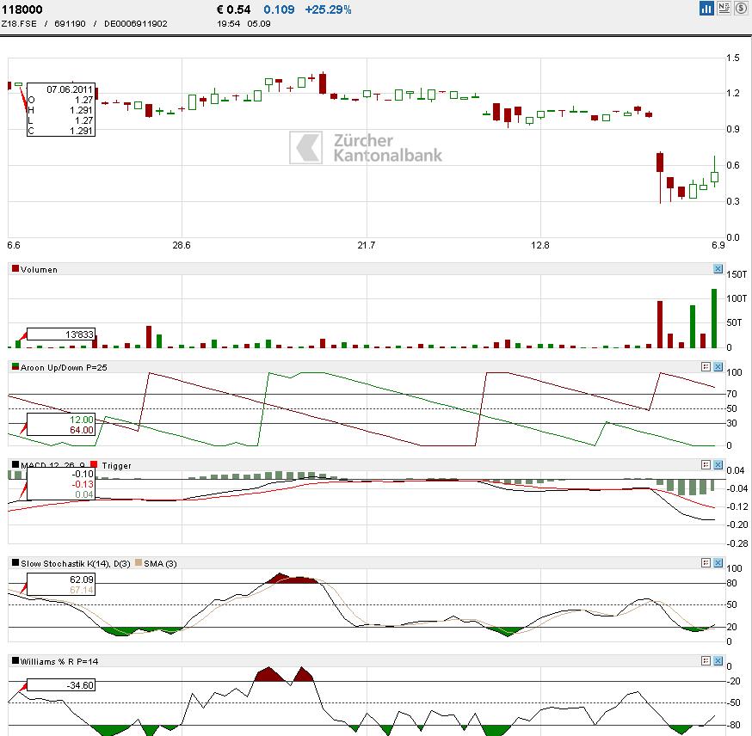Click the SMA (3) tan legend swatch
This screenshot has width=752, height=736.
click(x=139, y=562)
